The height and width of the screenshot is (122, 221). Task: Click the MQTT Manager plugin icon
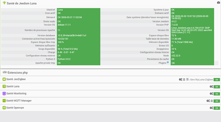pyautogui.click(x=4, y=101)
